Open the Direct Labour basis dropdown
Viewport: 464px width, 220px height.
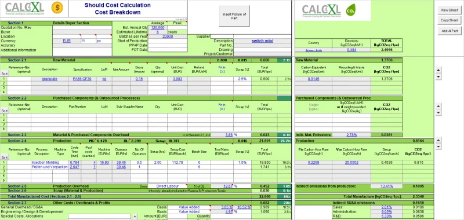coord(168,186)
